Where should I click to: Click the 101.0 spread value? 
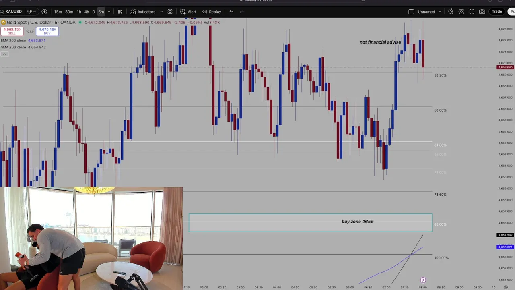pos(30,31)
